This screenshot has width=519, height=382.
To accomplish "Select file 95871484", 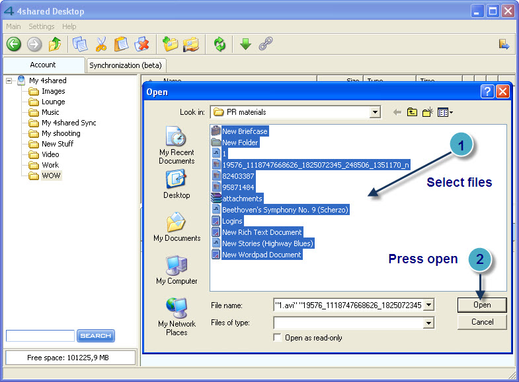I will click(x=233, y=187).
